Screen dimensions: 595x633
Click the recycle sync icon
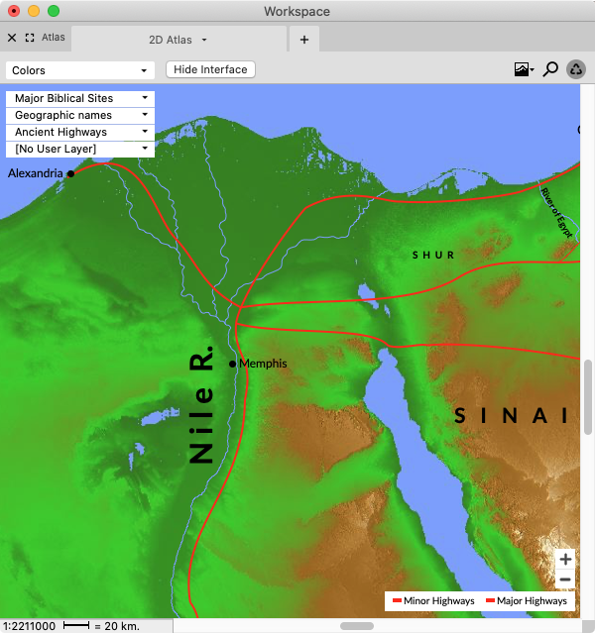click(576, 69)
